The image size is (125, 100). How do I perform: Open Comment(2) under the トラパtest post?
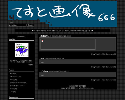click(111, 80)
